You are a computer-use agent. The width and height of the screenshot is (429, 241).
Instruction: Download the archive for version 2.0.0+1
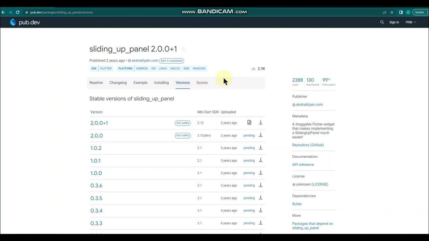point(260,123)
